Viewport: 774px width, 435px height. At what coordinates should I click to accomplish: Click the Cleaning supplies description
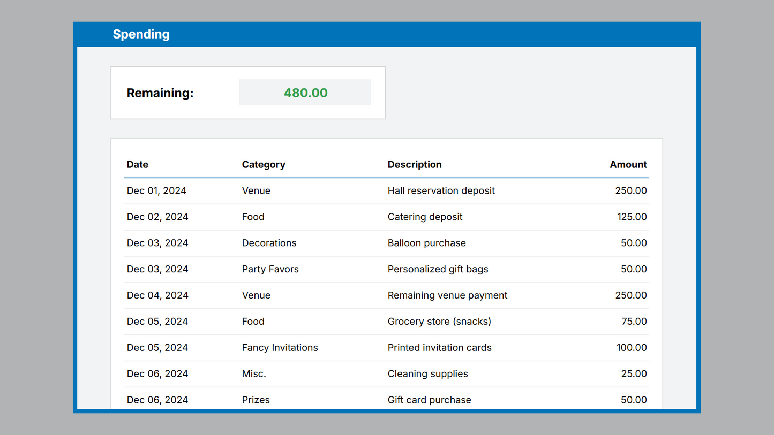(x=427, y=374)
